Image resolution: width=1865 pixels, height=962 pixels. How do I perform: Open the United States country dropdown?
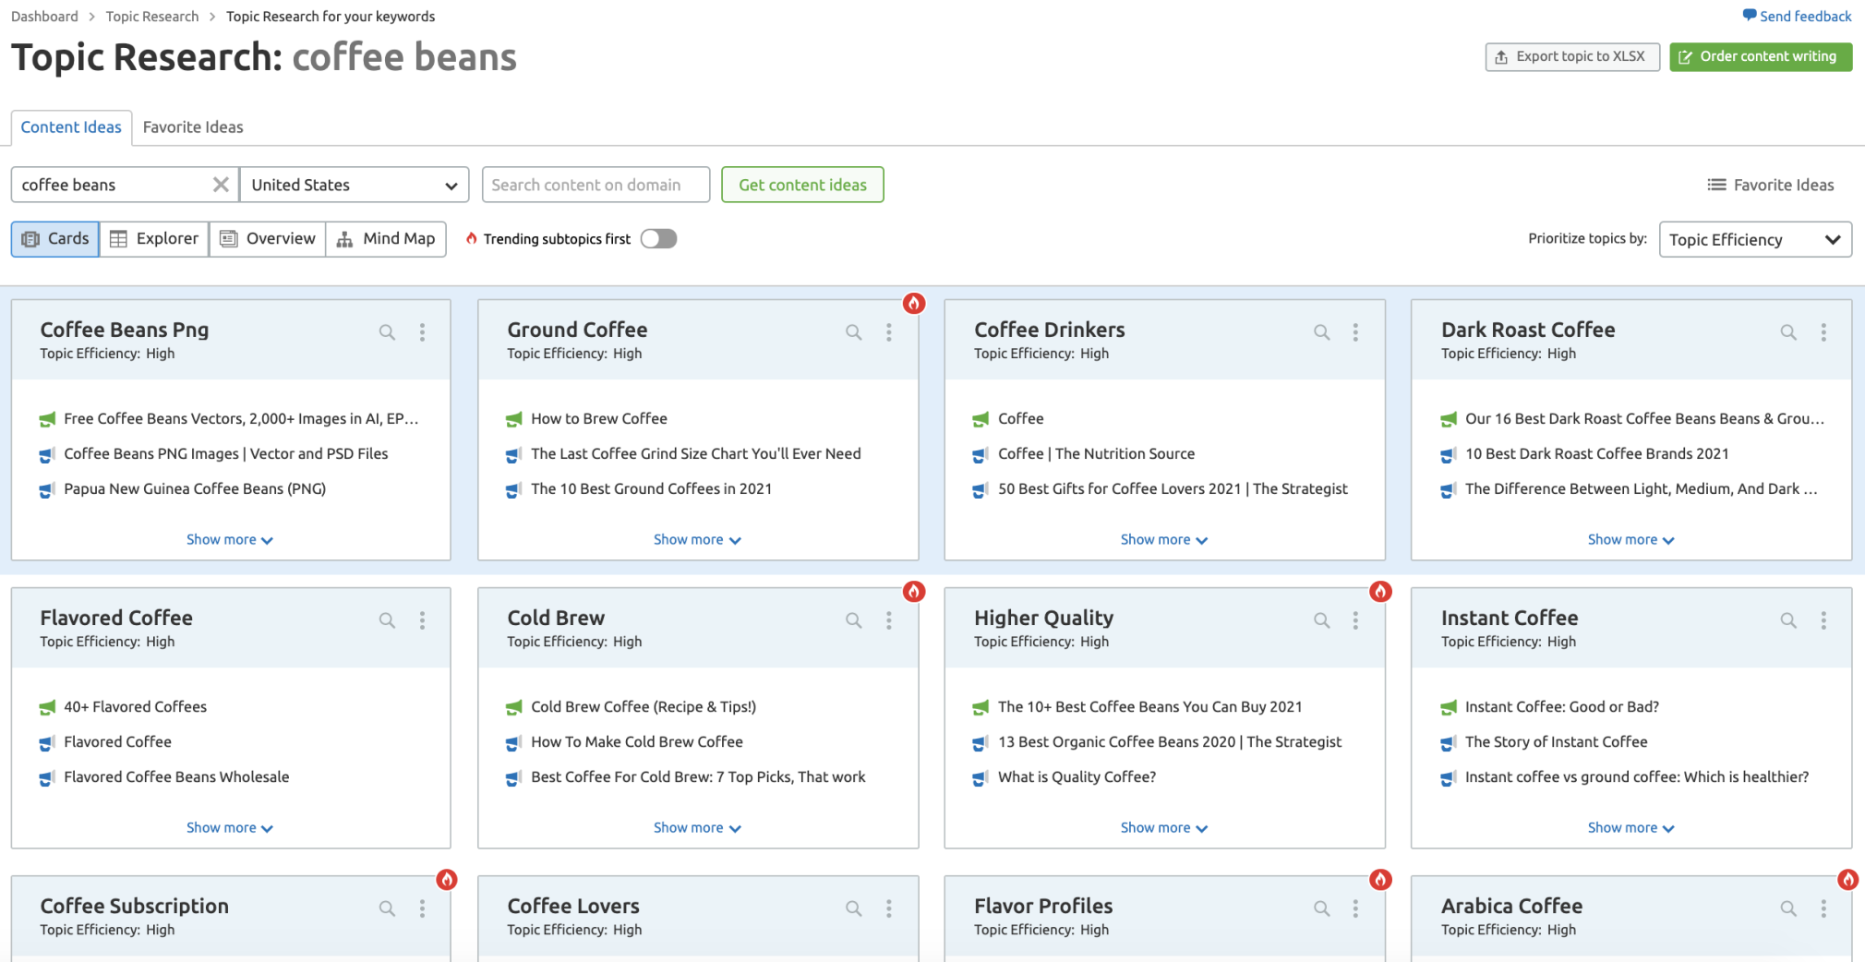coord(355,185)
